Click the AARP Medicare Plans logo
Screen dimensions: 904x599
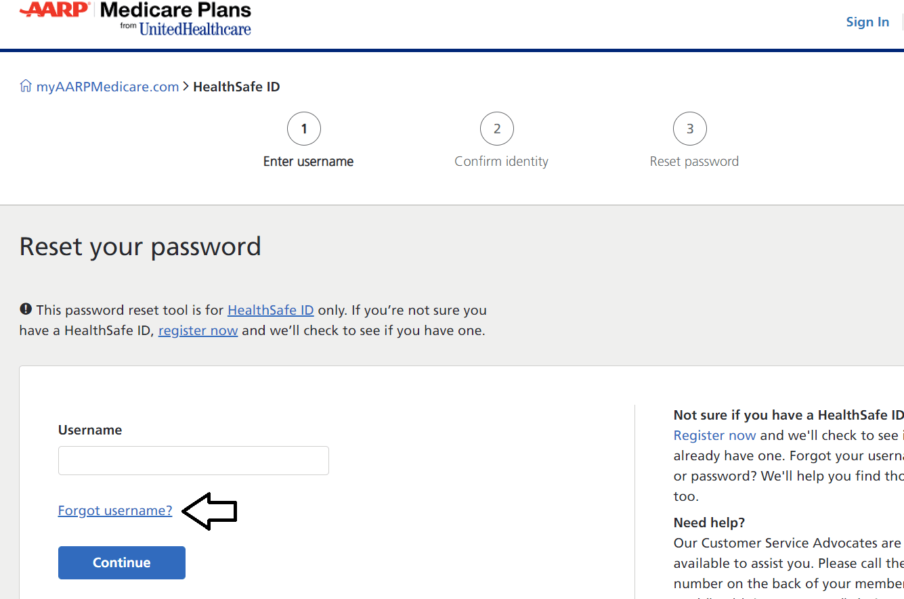point(135,18)
